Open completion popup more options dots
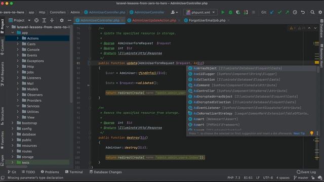The image size is (324, 182). pos(317,133)
